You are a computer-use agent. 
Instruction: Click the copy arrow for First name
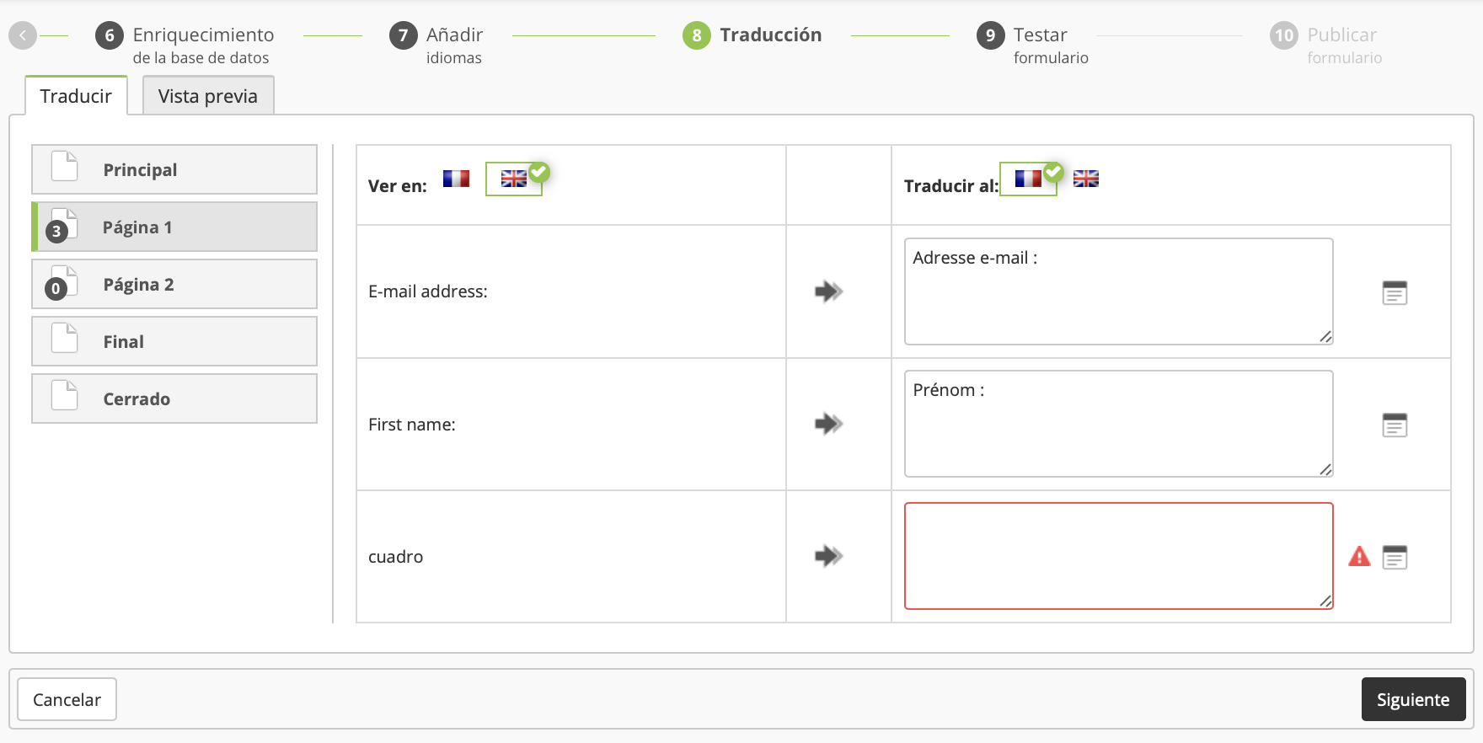(x=828, y=424)
